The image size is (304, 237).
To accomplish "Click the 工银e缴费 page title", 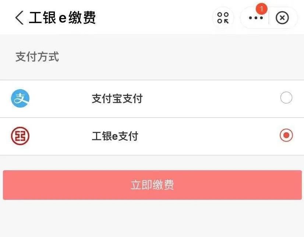I will (63, 18).
